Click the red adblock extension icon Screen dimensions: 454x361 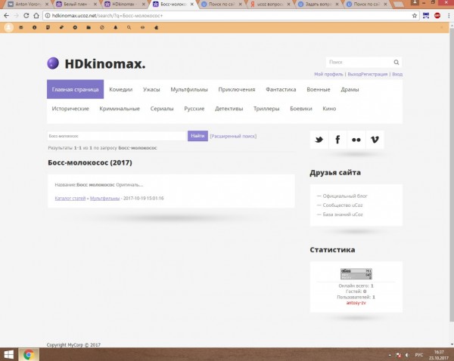pos(437,16)
